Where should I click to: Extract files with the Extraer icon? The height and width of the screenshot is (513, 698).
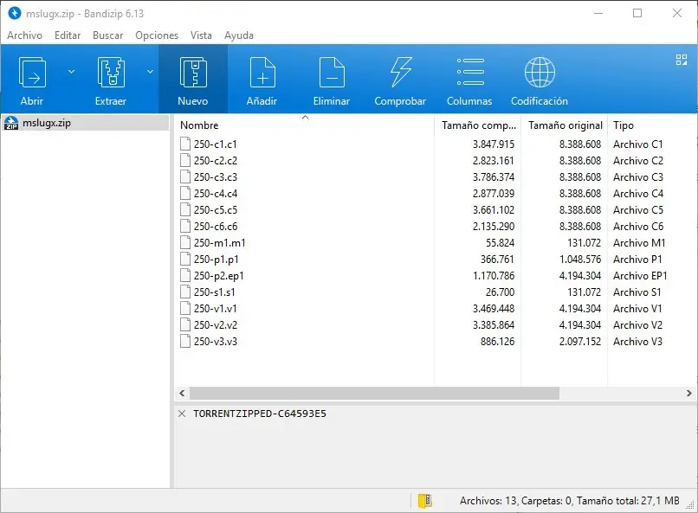pyautogui.click(x=111, y=73)
